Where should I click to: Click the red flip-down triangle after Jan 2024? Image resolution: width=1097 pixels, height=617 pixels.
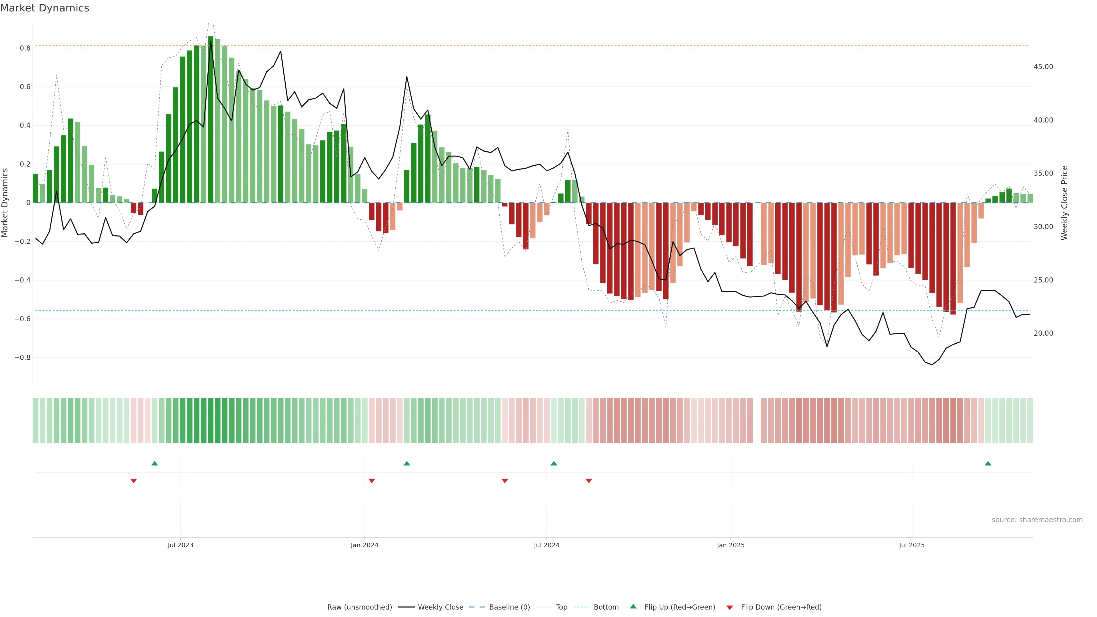pos(371,481)
